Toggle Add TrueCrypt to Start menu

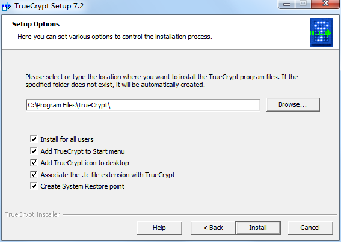[34, 151]
